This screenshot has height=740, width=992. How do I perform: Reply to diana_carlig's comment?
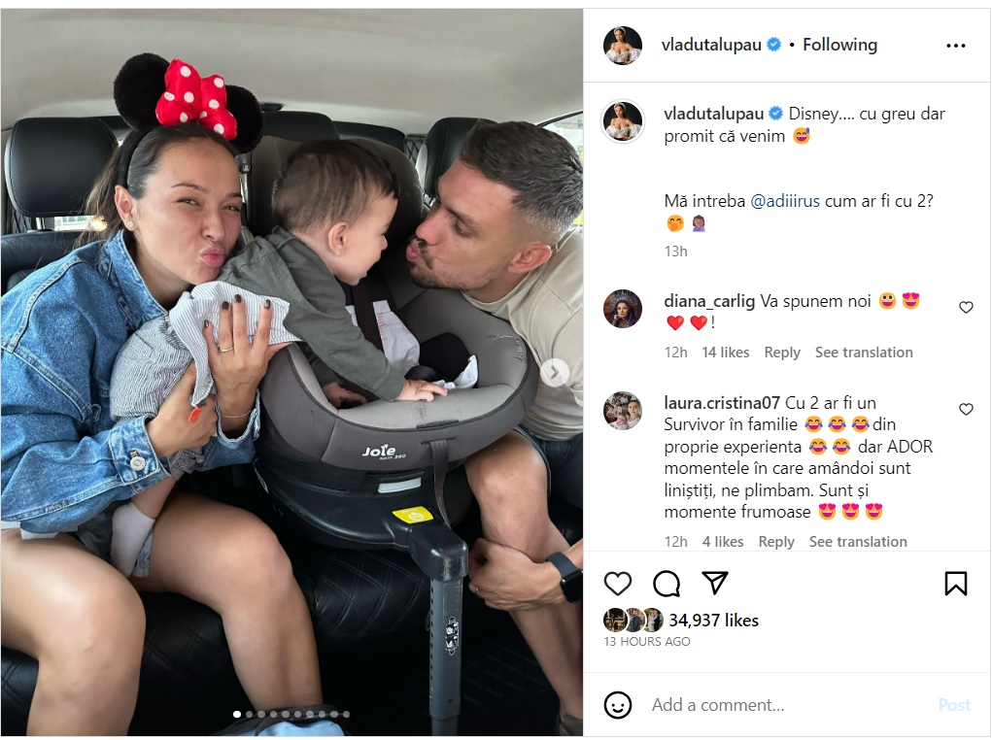pyautogui.click(x=782, y=353)
